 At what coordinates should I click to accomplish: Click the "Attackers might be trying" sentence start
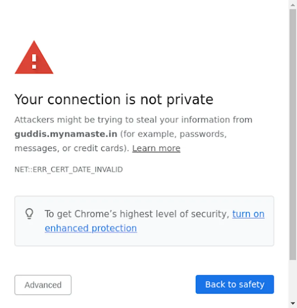(51, 120)
